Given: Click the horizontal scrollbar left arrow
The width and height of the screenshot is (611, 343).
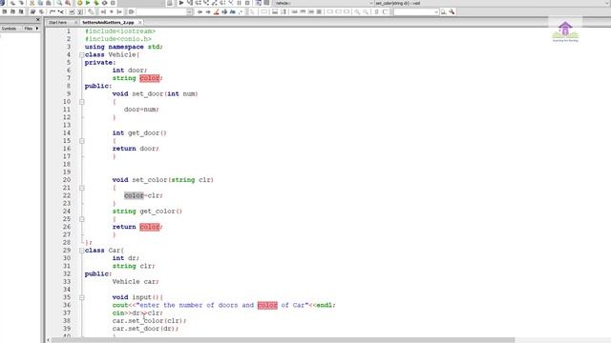Looking at the screenshot, I should pos(48,340).
